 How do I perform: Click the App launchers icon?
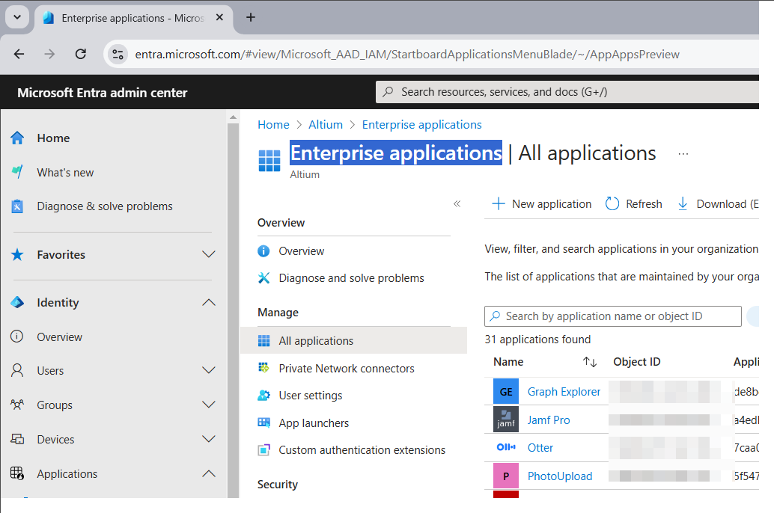[x=263, y=423]
